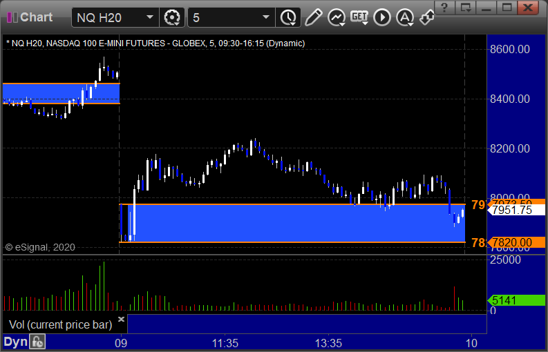Click the bar replay play button
The width and height of the screenshot is (548, 352).
pyautogui.click(x=382, y=17)
